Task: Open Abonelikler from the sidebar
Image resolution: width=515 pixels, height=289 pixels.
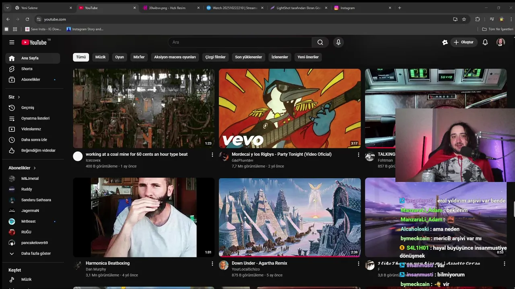Action: (x=33, y=79)
